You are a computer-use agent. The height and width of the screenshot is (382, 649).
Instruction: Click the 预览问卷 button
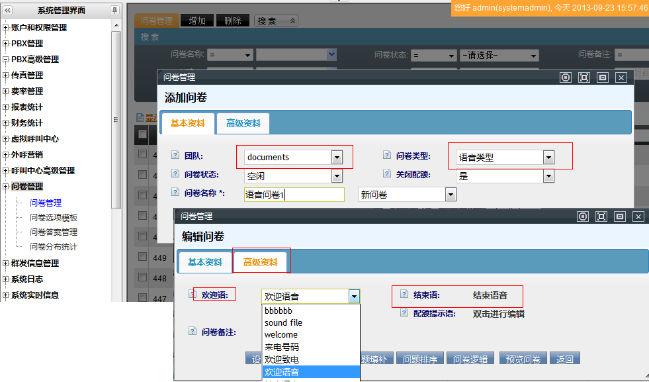pyautogui.click(x=523, y=359)
